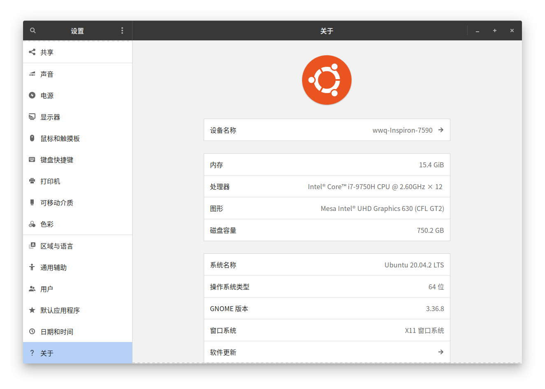Open the Color (色彩) settings icon

pyautogui.click(x=32, y=224)
